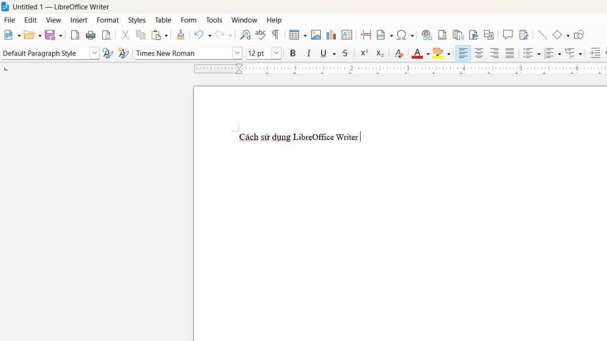Click the Insert Comment speech bubble icon
Screen dimensions: 607x341
(508, 35)
